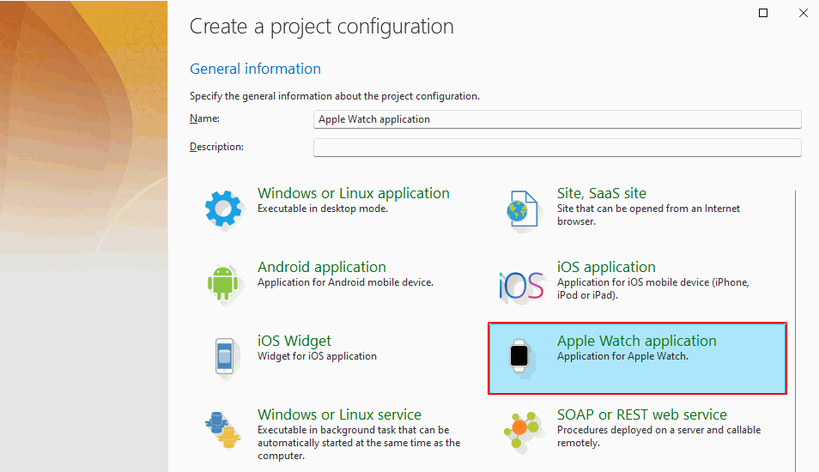The height and width of the screenshot is (472, 819).
Task: Click "Executable in desktop mode." description
Action: tap(323, 209)
